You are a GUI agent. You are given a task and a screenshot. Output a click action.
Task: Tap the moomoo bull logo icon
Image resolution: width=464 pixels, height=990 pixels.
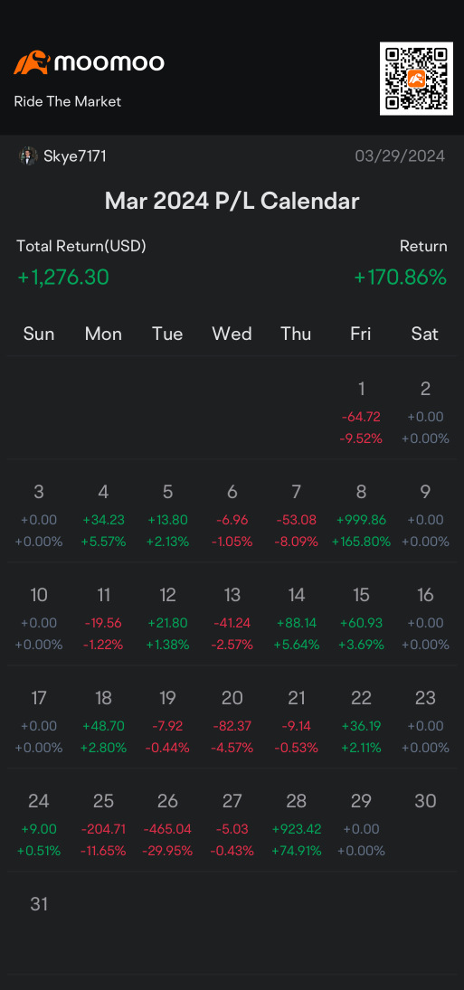point(32,62)
